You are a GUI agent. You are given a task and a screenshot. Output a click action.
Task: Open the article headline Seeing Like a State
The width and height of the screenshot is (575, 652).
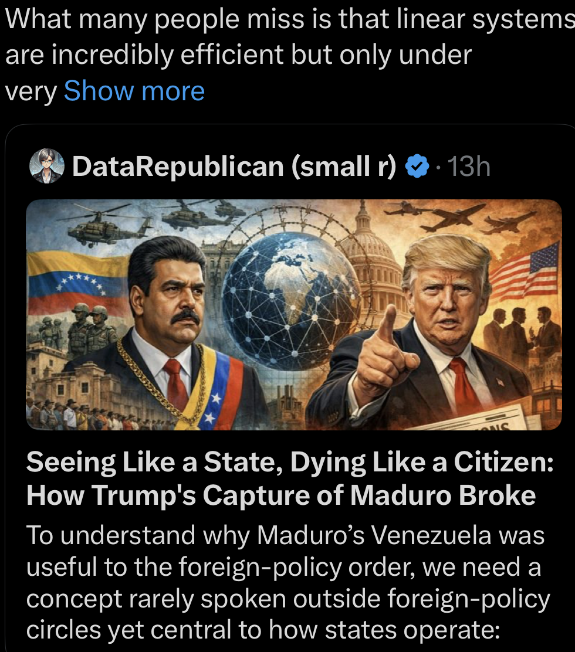pos(289,463)
